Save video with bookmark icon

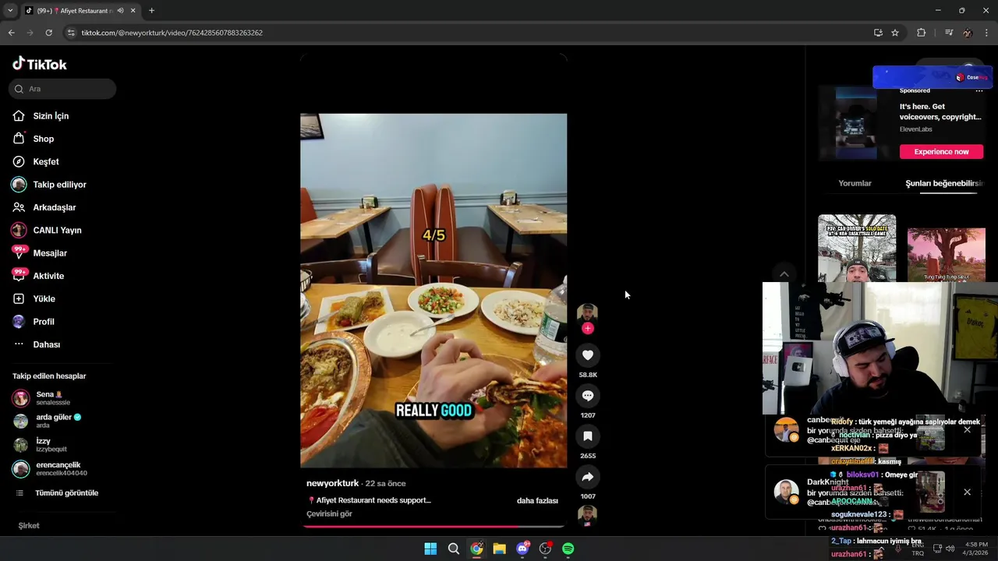tap(588, 436)
